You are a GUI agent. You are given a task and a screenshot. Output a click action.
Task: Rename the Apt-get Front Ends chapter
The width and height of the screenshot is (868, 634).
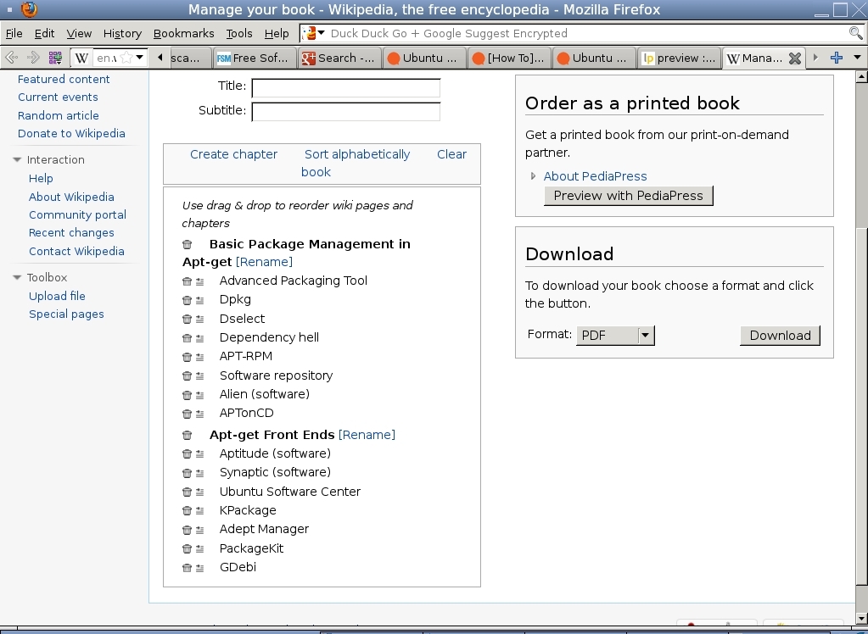367,435
